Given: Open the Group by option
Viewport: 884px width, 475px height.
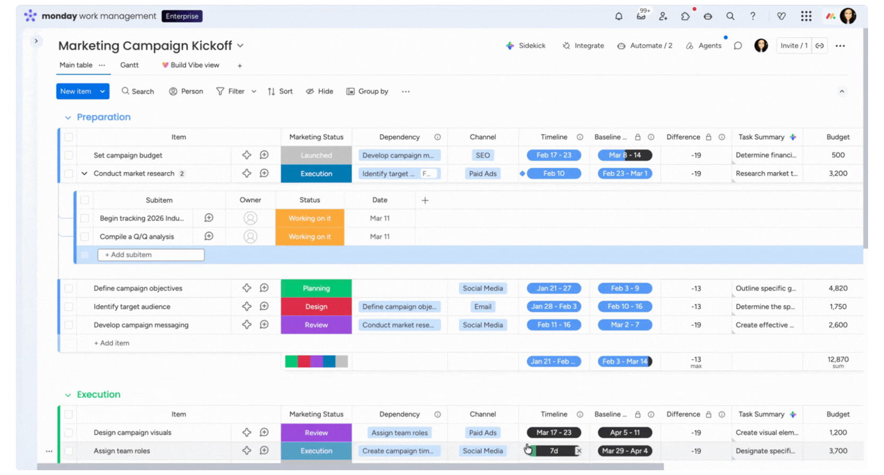Looking at the screenshot, I should coord(367,92).
